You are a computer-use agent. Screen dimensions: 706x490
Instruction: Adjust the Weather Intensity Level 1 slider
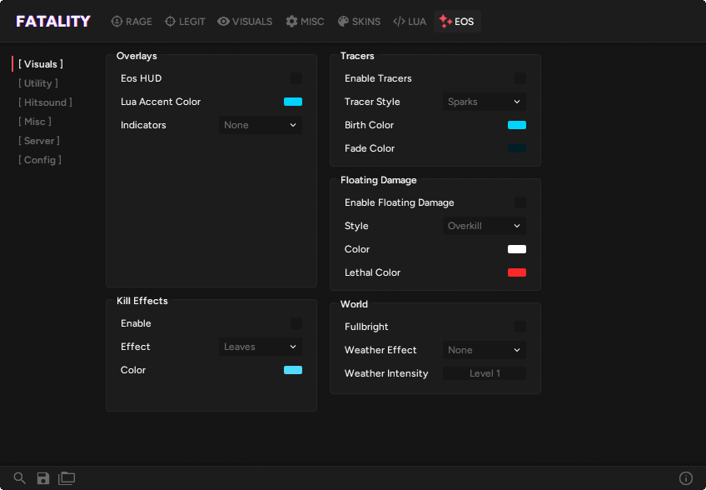(484, 373)
